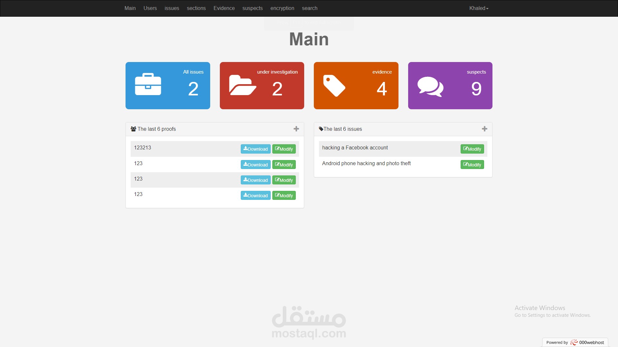Click the users icon beside last 6 proofs
This screenshot has height=347, width=618.
(x=133, y=129)
